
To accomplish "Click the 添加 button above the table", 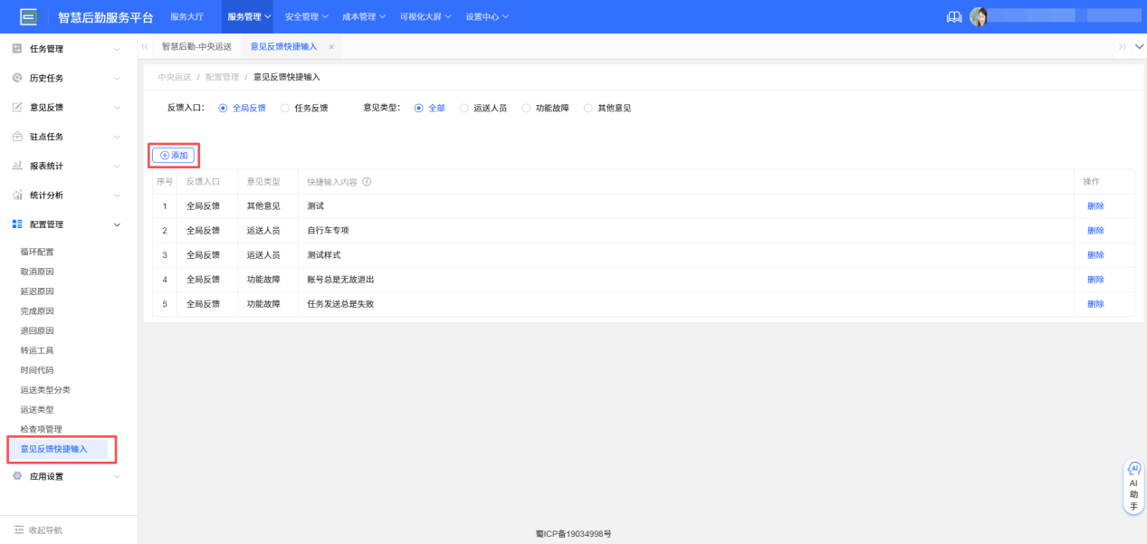I will tap(173, 155).
